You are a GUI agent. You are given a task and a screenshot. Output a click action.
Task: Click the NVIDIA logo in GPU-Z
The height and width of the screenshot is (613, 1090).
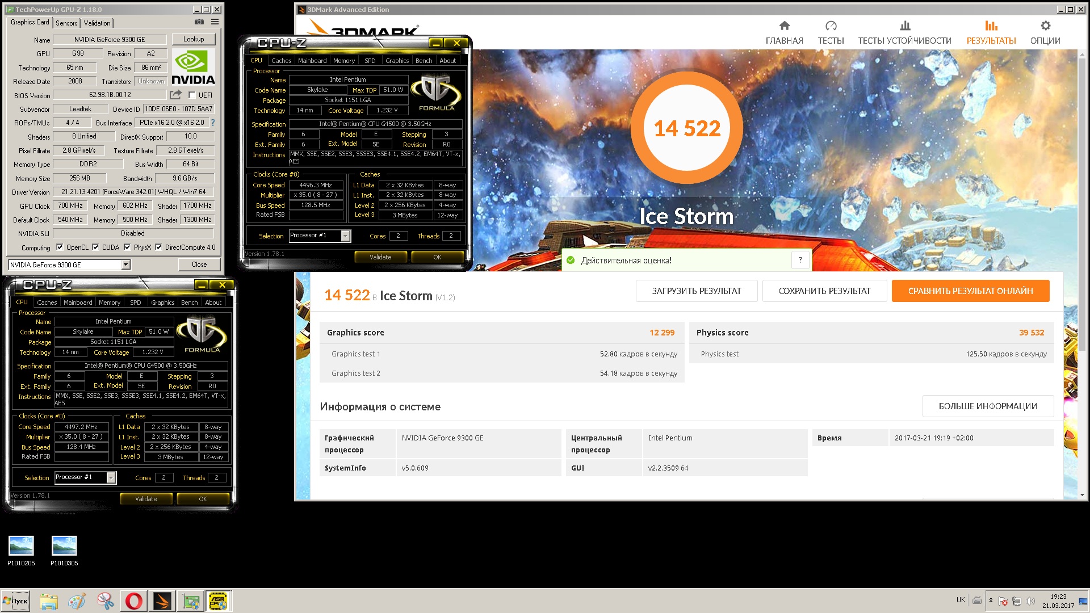point(193,67)
